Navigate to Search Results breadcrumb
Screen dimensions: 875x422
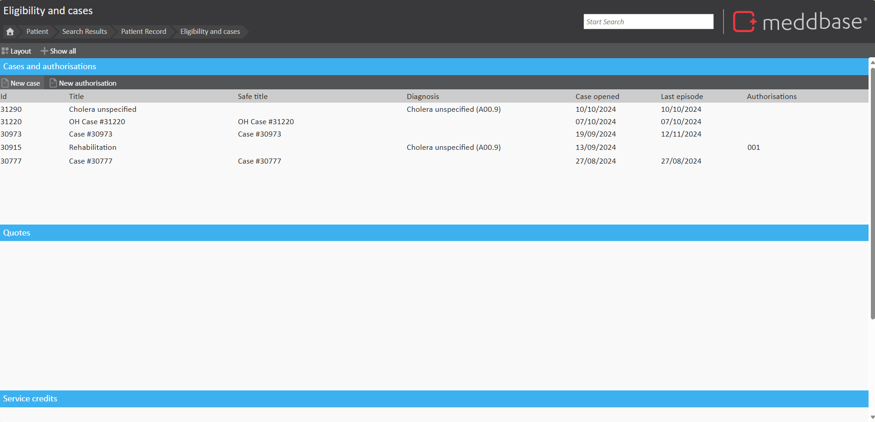84,32
